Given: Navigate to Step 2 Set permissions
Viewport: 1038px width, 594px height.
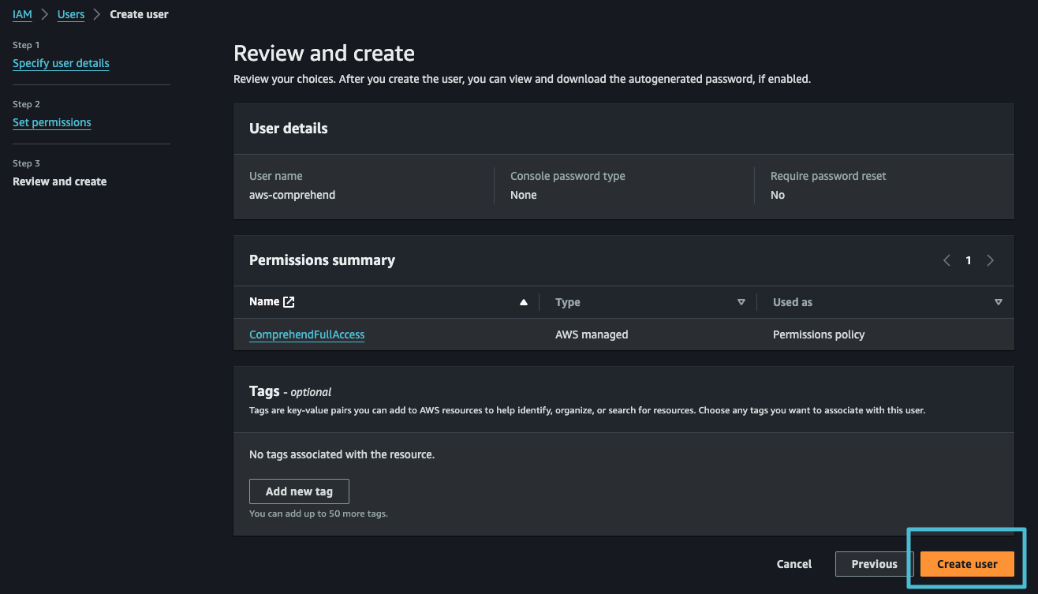Looking at the screenshot, I should tap(52, 122).
